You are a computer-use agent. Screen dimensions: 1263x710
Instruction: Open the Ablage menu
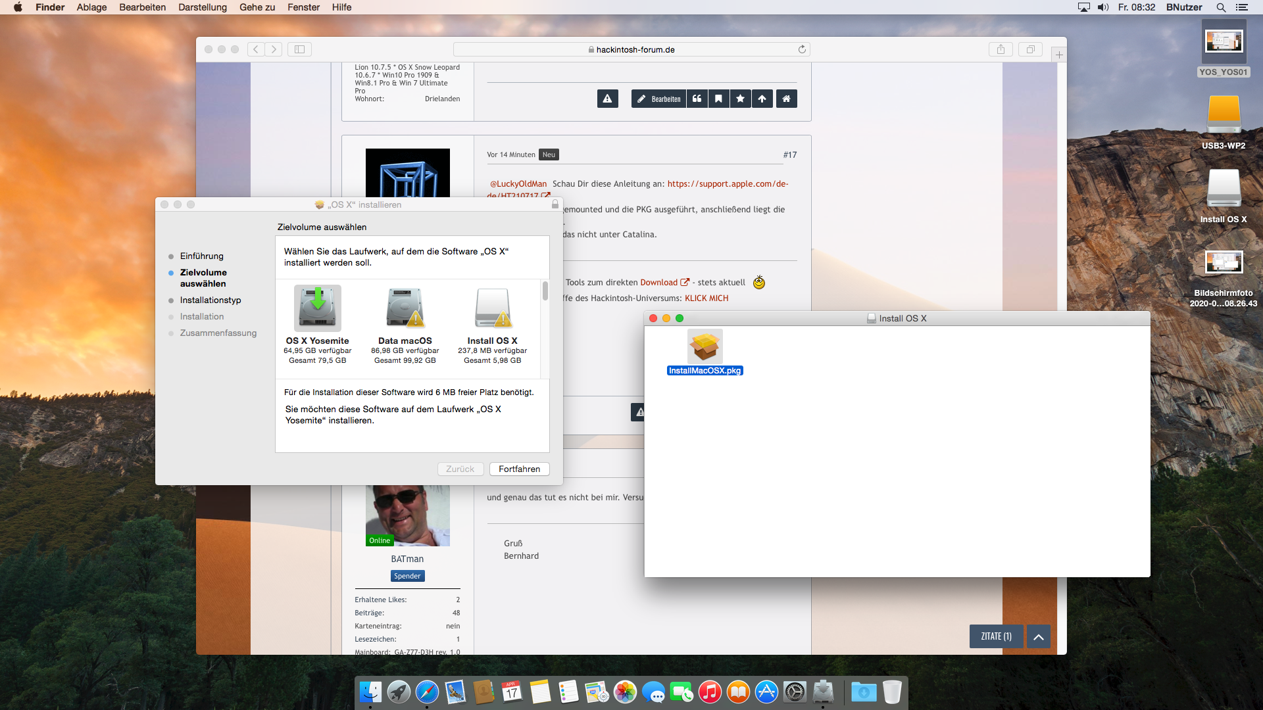[91, 7]
